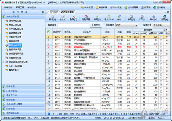The width and height of the screenshot is (172, 121).
Task: Open 系统基本设置 item
Action: (15, 33)
